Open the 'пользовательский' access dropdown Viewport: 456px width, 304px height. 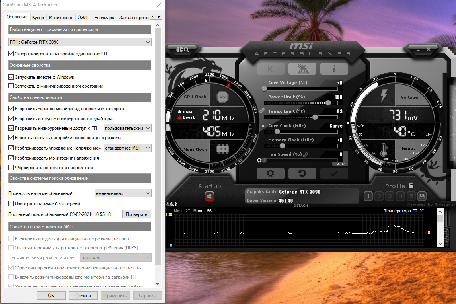(128, 128)
